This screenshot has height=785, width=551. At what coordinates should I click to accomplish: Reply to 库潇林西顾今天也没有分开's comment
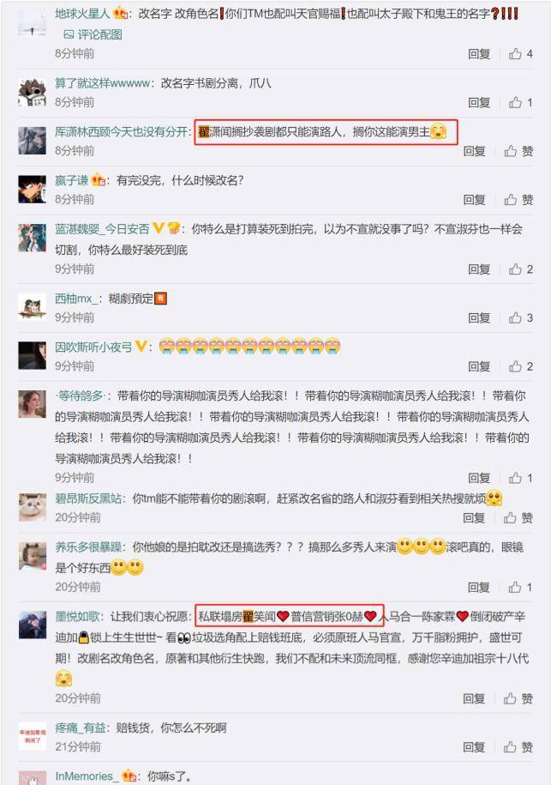tap(474, 151)
